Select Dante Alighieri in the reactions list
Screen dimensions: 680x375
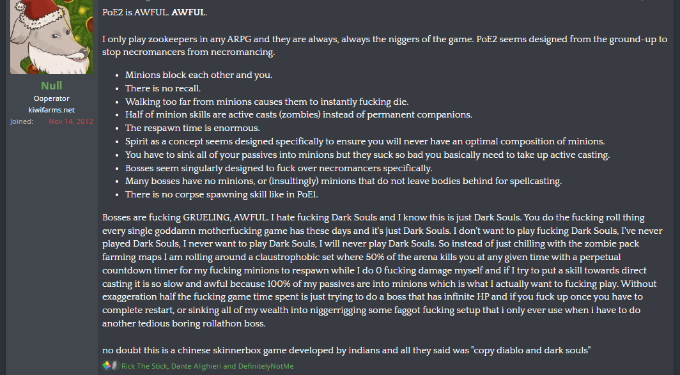[196, 366]
